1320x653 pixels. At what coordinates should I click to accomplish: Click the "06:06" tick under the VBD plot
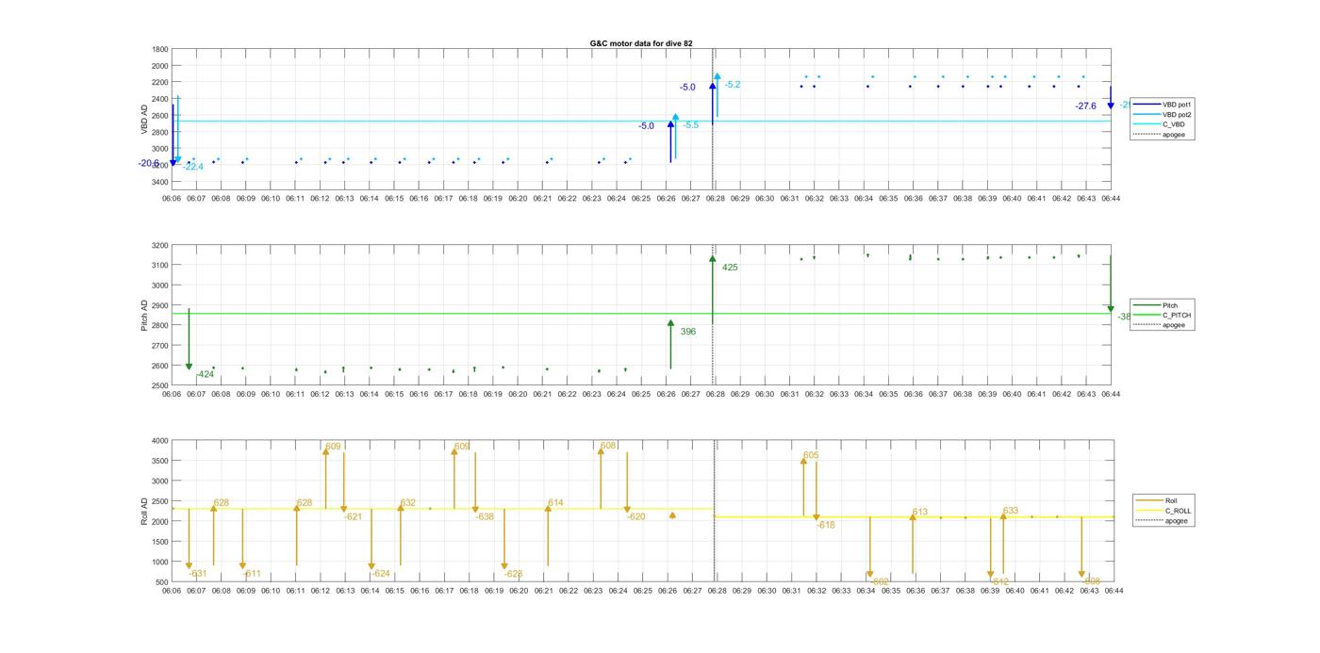tap(171, 199)
